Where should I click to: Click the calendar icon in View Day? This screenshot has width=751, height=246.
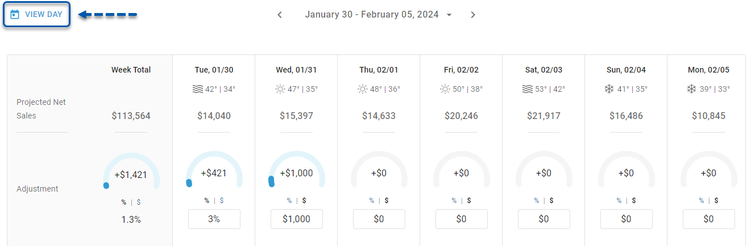15,14
